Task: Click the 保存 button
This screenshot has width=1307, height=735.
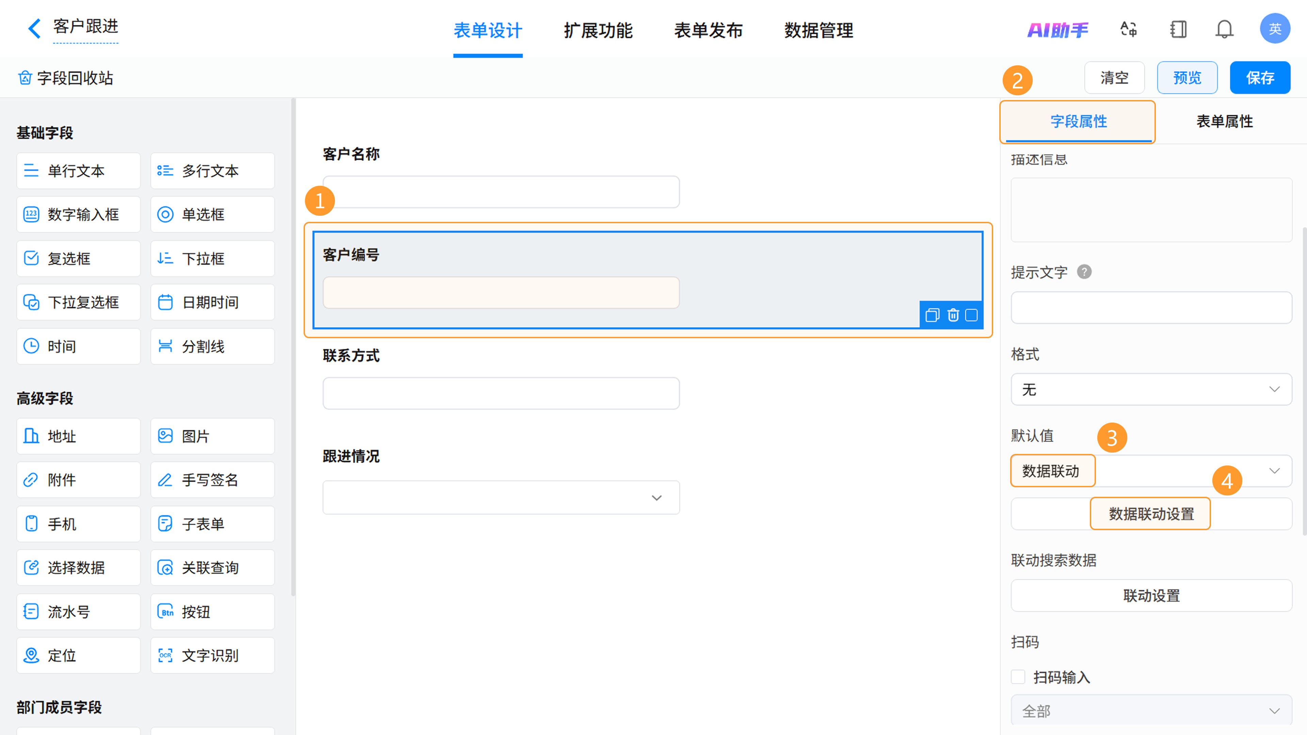Action: click(x=1260, y=78)
